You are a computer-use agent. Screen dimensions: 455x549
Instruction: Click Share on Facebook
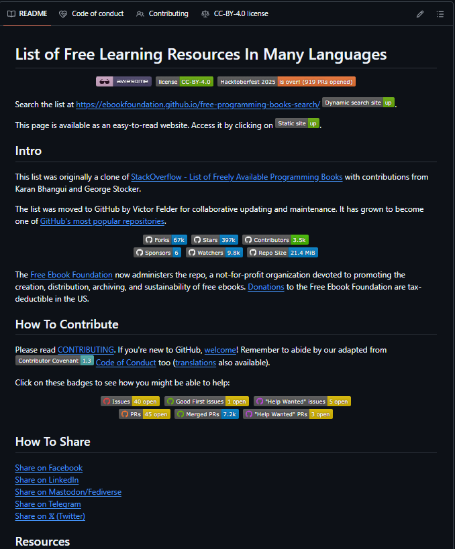click(x=49, y=468)
